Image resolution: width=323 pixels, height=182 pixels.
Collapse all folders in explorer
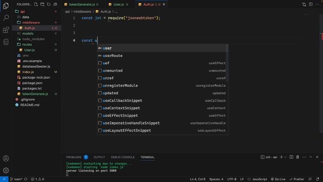(x=55, y=5)
